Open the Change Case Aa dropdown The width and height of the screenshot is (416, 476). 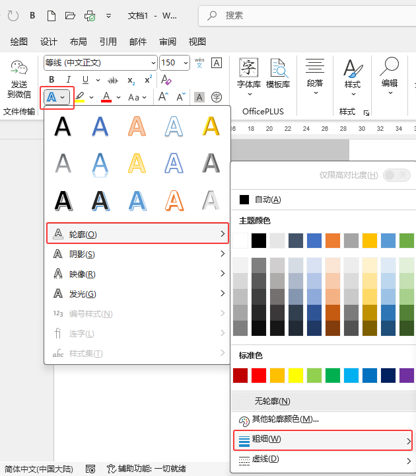tap(137, 97)
